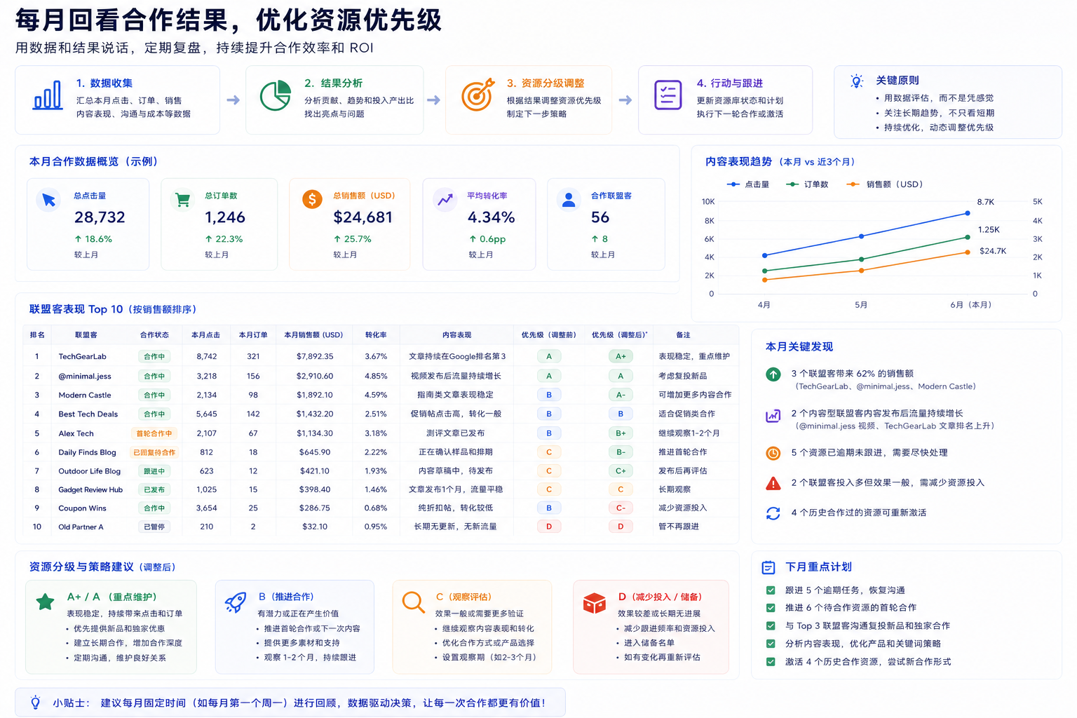Click the A+ priority badge for TechGearLab
Screen dimensions: 1077x718
[x=621, y=357]
